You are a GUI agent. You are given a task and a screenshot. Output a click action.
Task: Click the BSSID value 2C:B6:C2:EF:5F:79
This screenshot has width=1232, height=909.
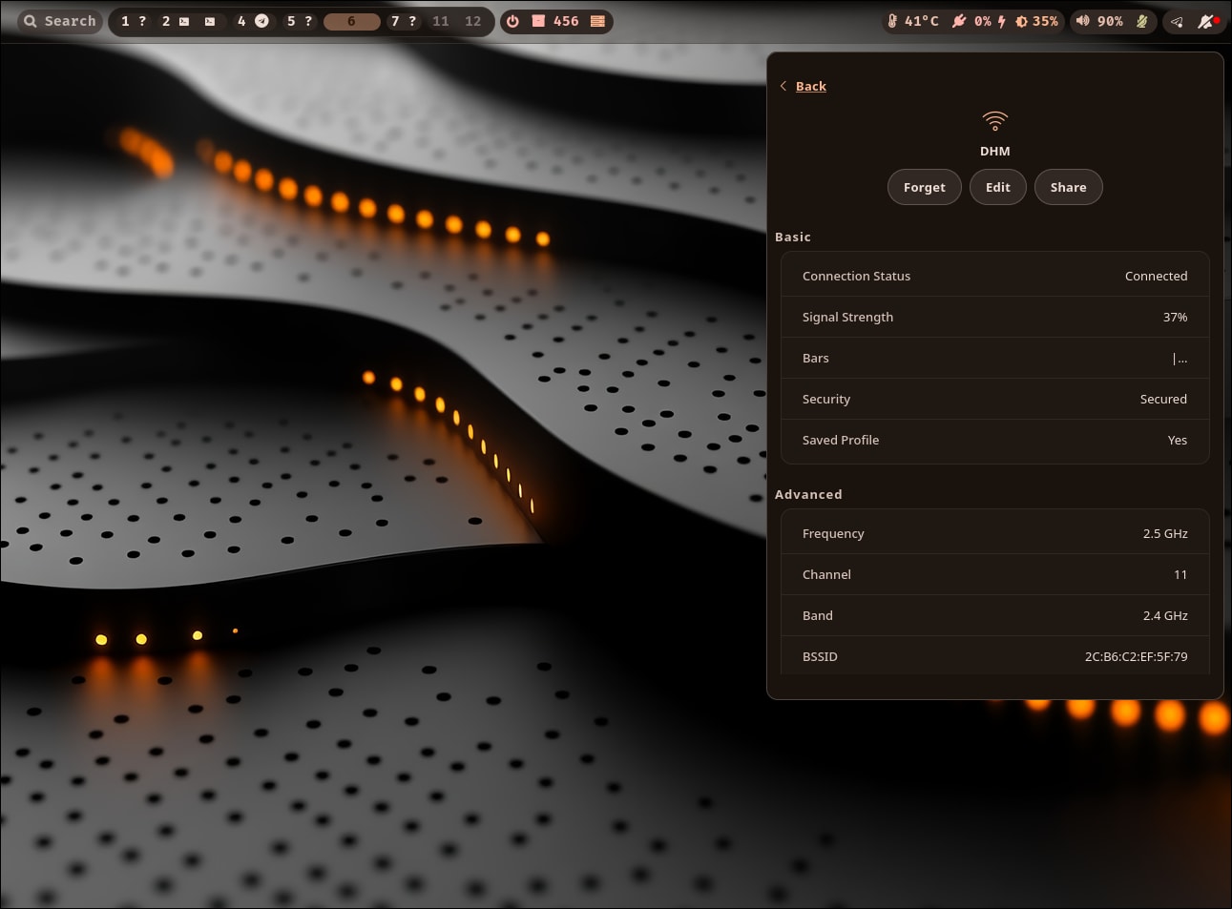(x=1136, y=656)
